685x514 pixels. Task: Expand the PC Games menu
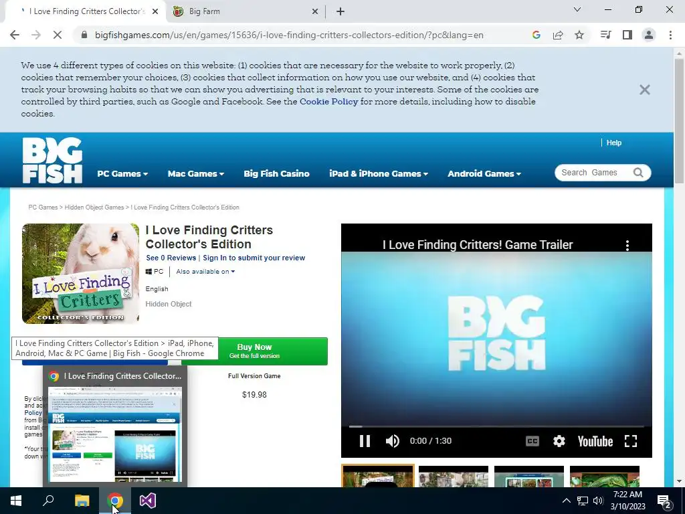point(122,173)
